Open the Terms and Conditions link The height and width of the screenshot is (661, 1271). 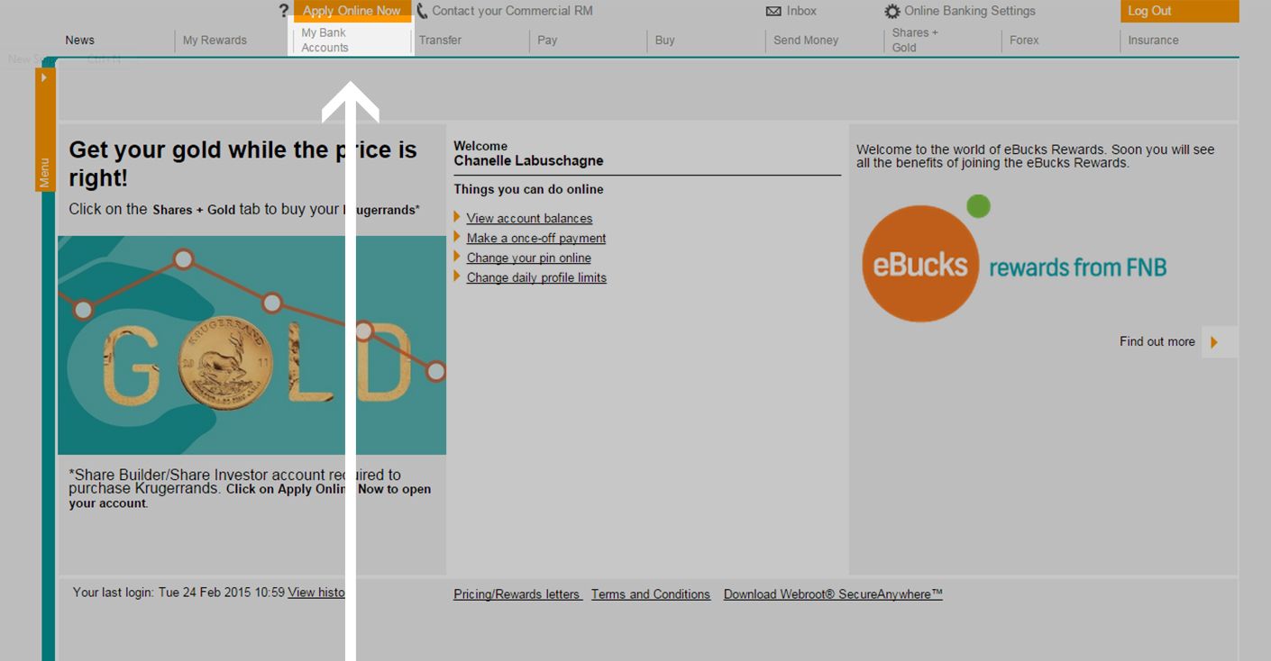click(x=650, y=594)
